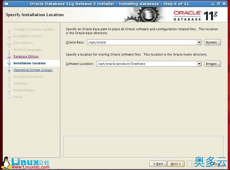Click the Database Edition step marker icon
Image resolution: width=230 pixels, height=170 pixels.
9,57
